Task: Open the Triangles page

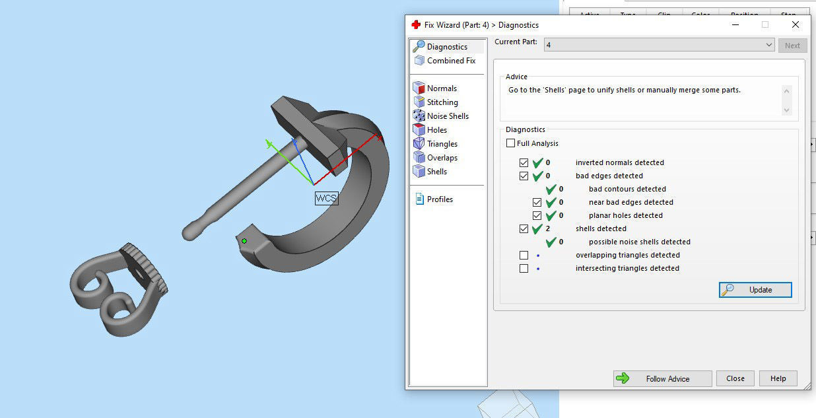Action: pos(435,144)
